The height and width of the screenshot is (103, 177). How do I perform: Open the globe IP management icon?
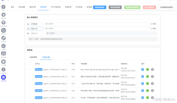[x=3, y=46]
